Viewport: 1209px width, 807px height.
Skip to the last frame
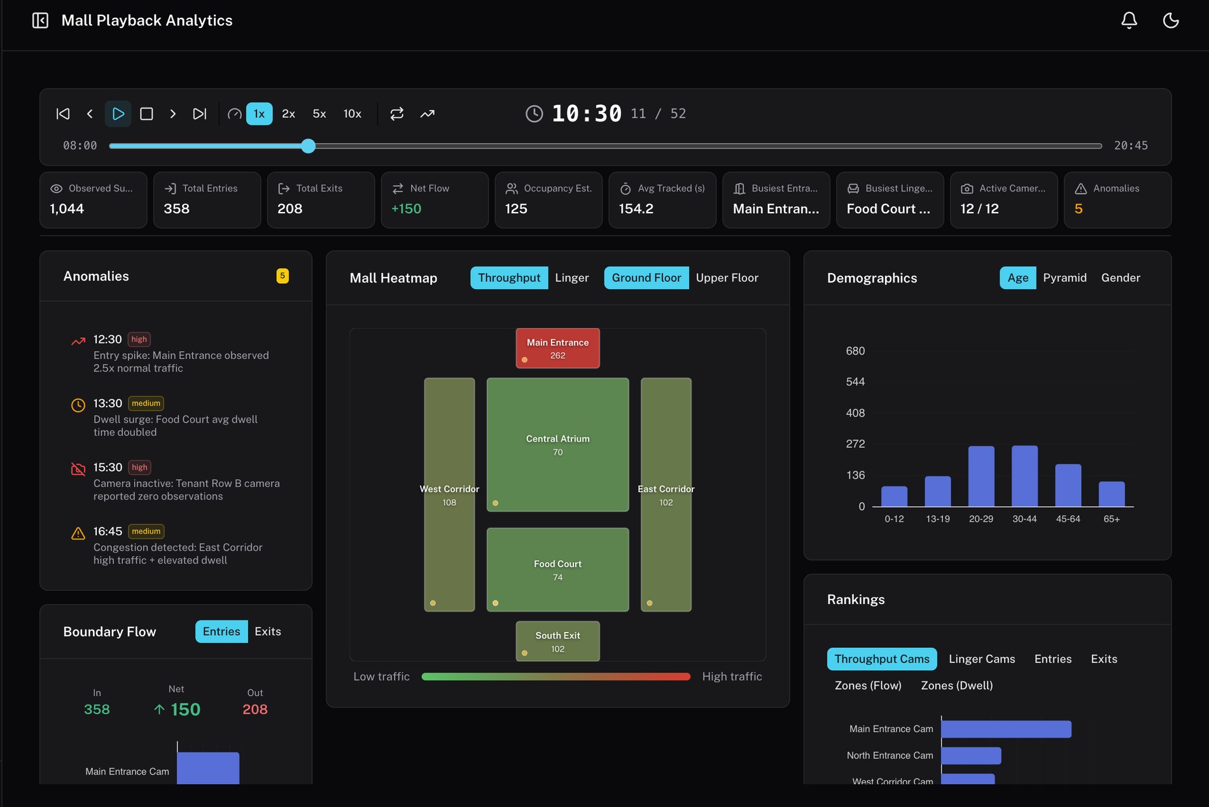click(x=200, y=114)
